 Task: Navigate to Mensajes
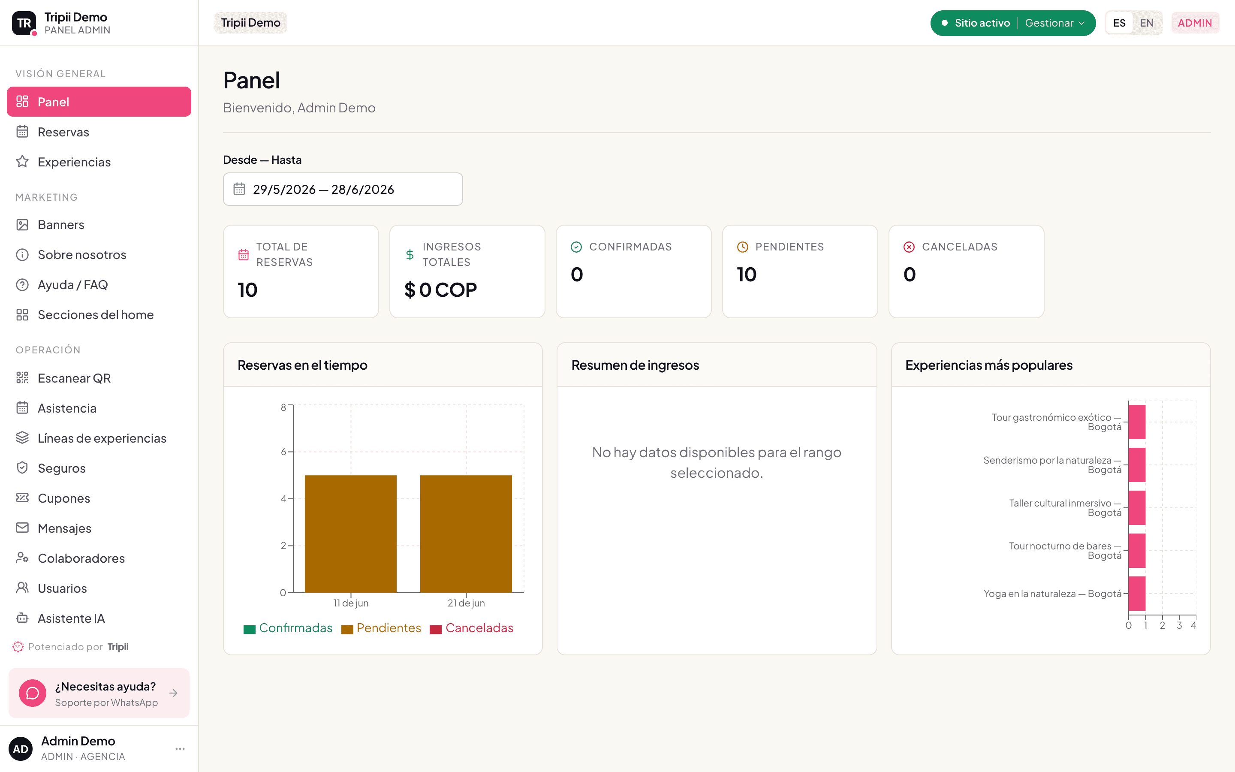99,528
